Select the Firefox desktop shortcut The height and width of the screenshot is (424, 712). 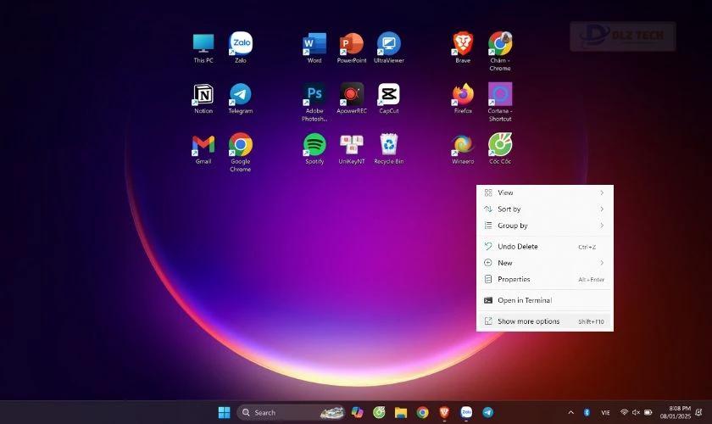tap(463, 98)
